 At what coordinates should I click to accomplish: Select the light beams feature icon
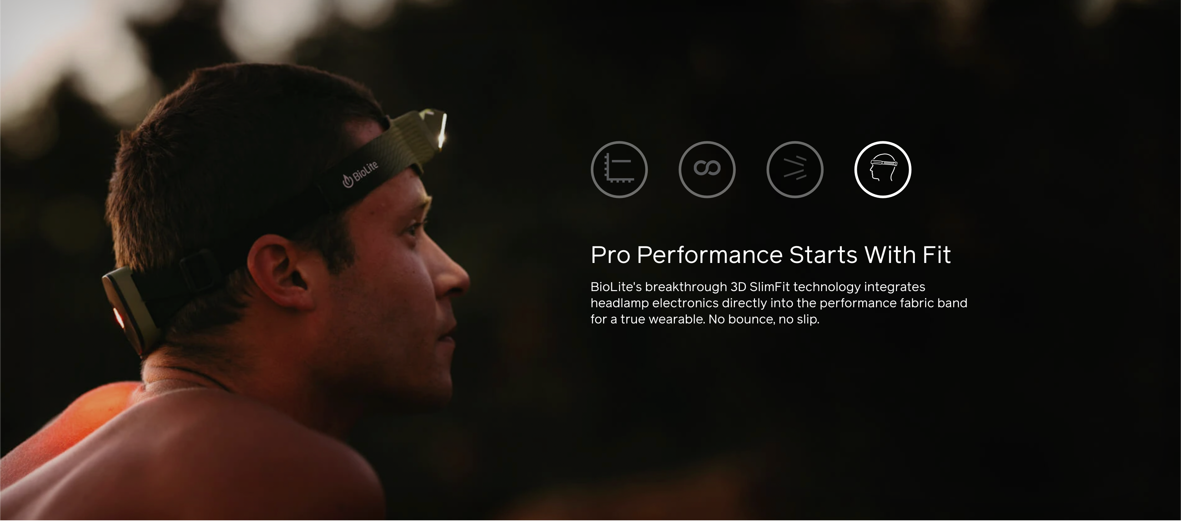(x=795, y=170)
